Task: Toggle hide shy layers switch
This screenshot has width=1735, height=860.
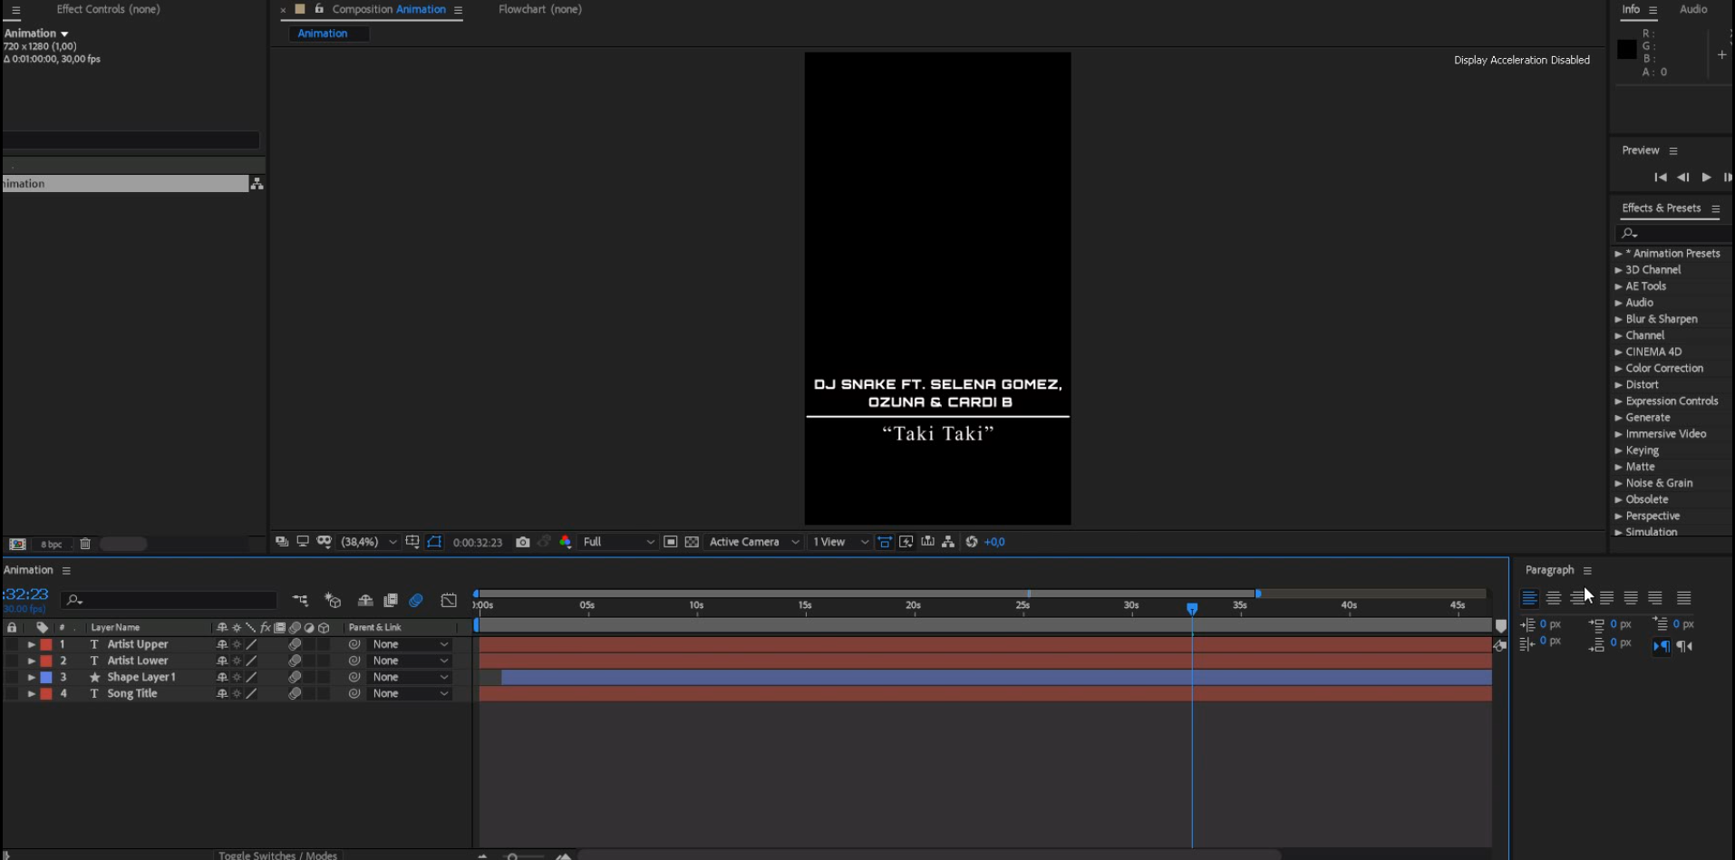Action: tap(365, 600)
